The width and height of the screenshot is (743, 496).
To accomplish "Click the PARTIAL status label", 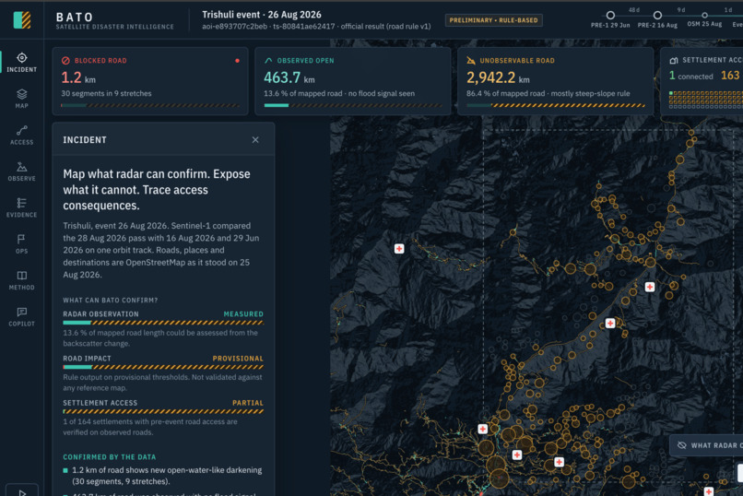I will [247, 403].
